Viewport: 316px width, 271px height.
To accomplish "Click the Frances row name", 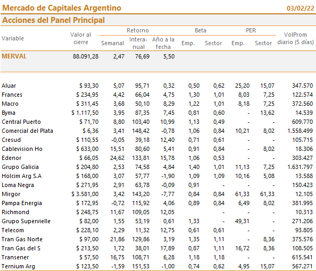I will point(12,95).
